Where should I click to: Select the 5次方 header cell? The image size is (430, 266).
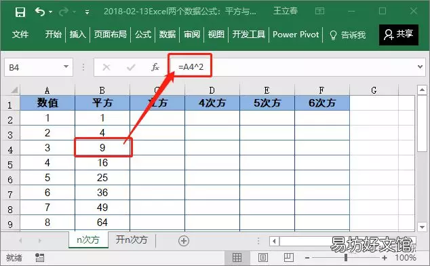(267, 103)
